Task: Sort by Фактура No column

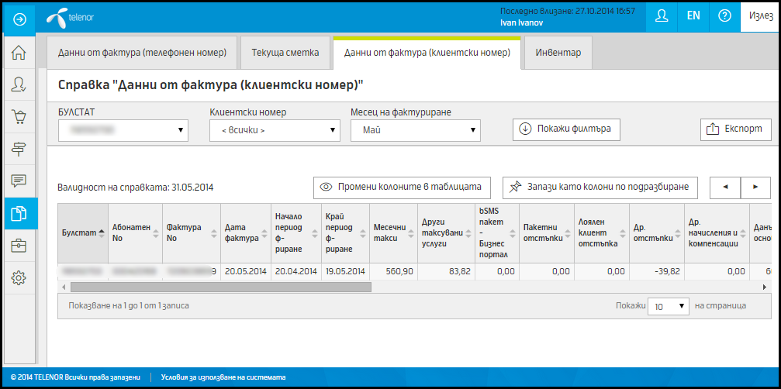Action: click(x=192, y=232)
